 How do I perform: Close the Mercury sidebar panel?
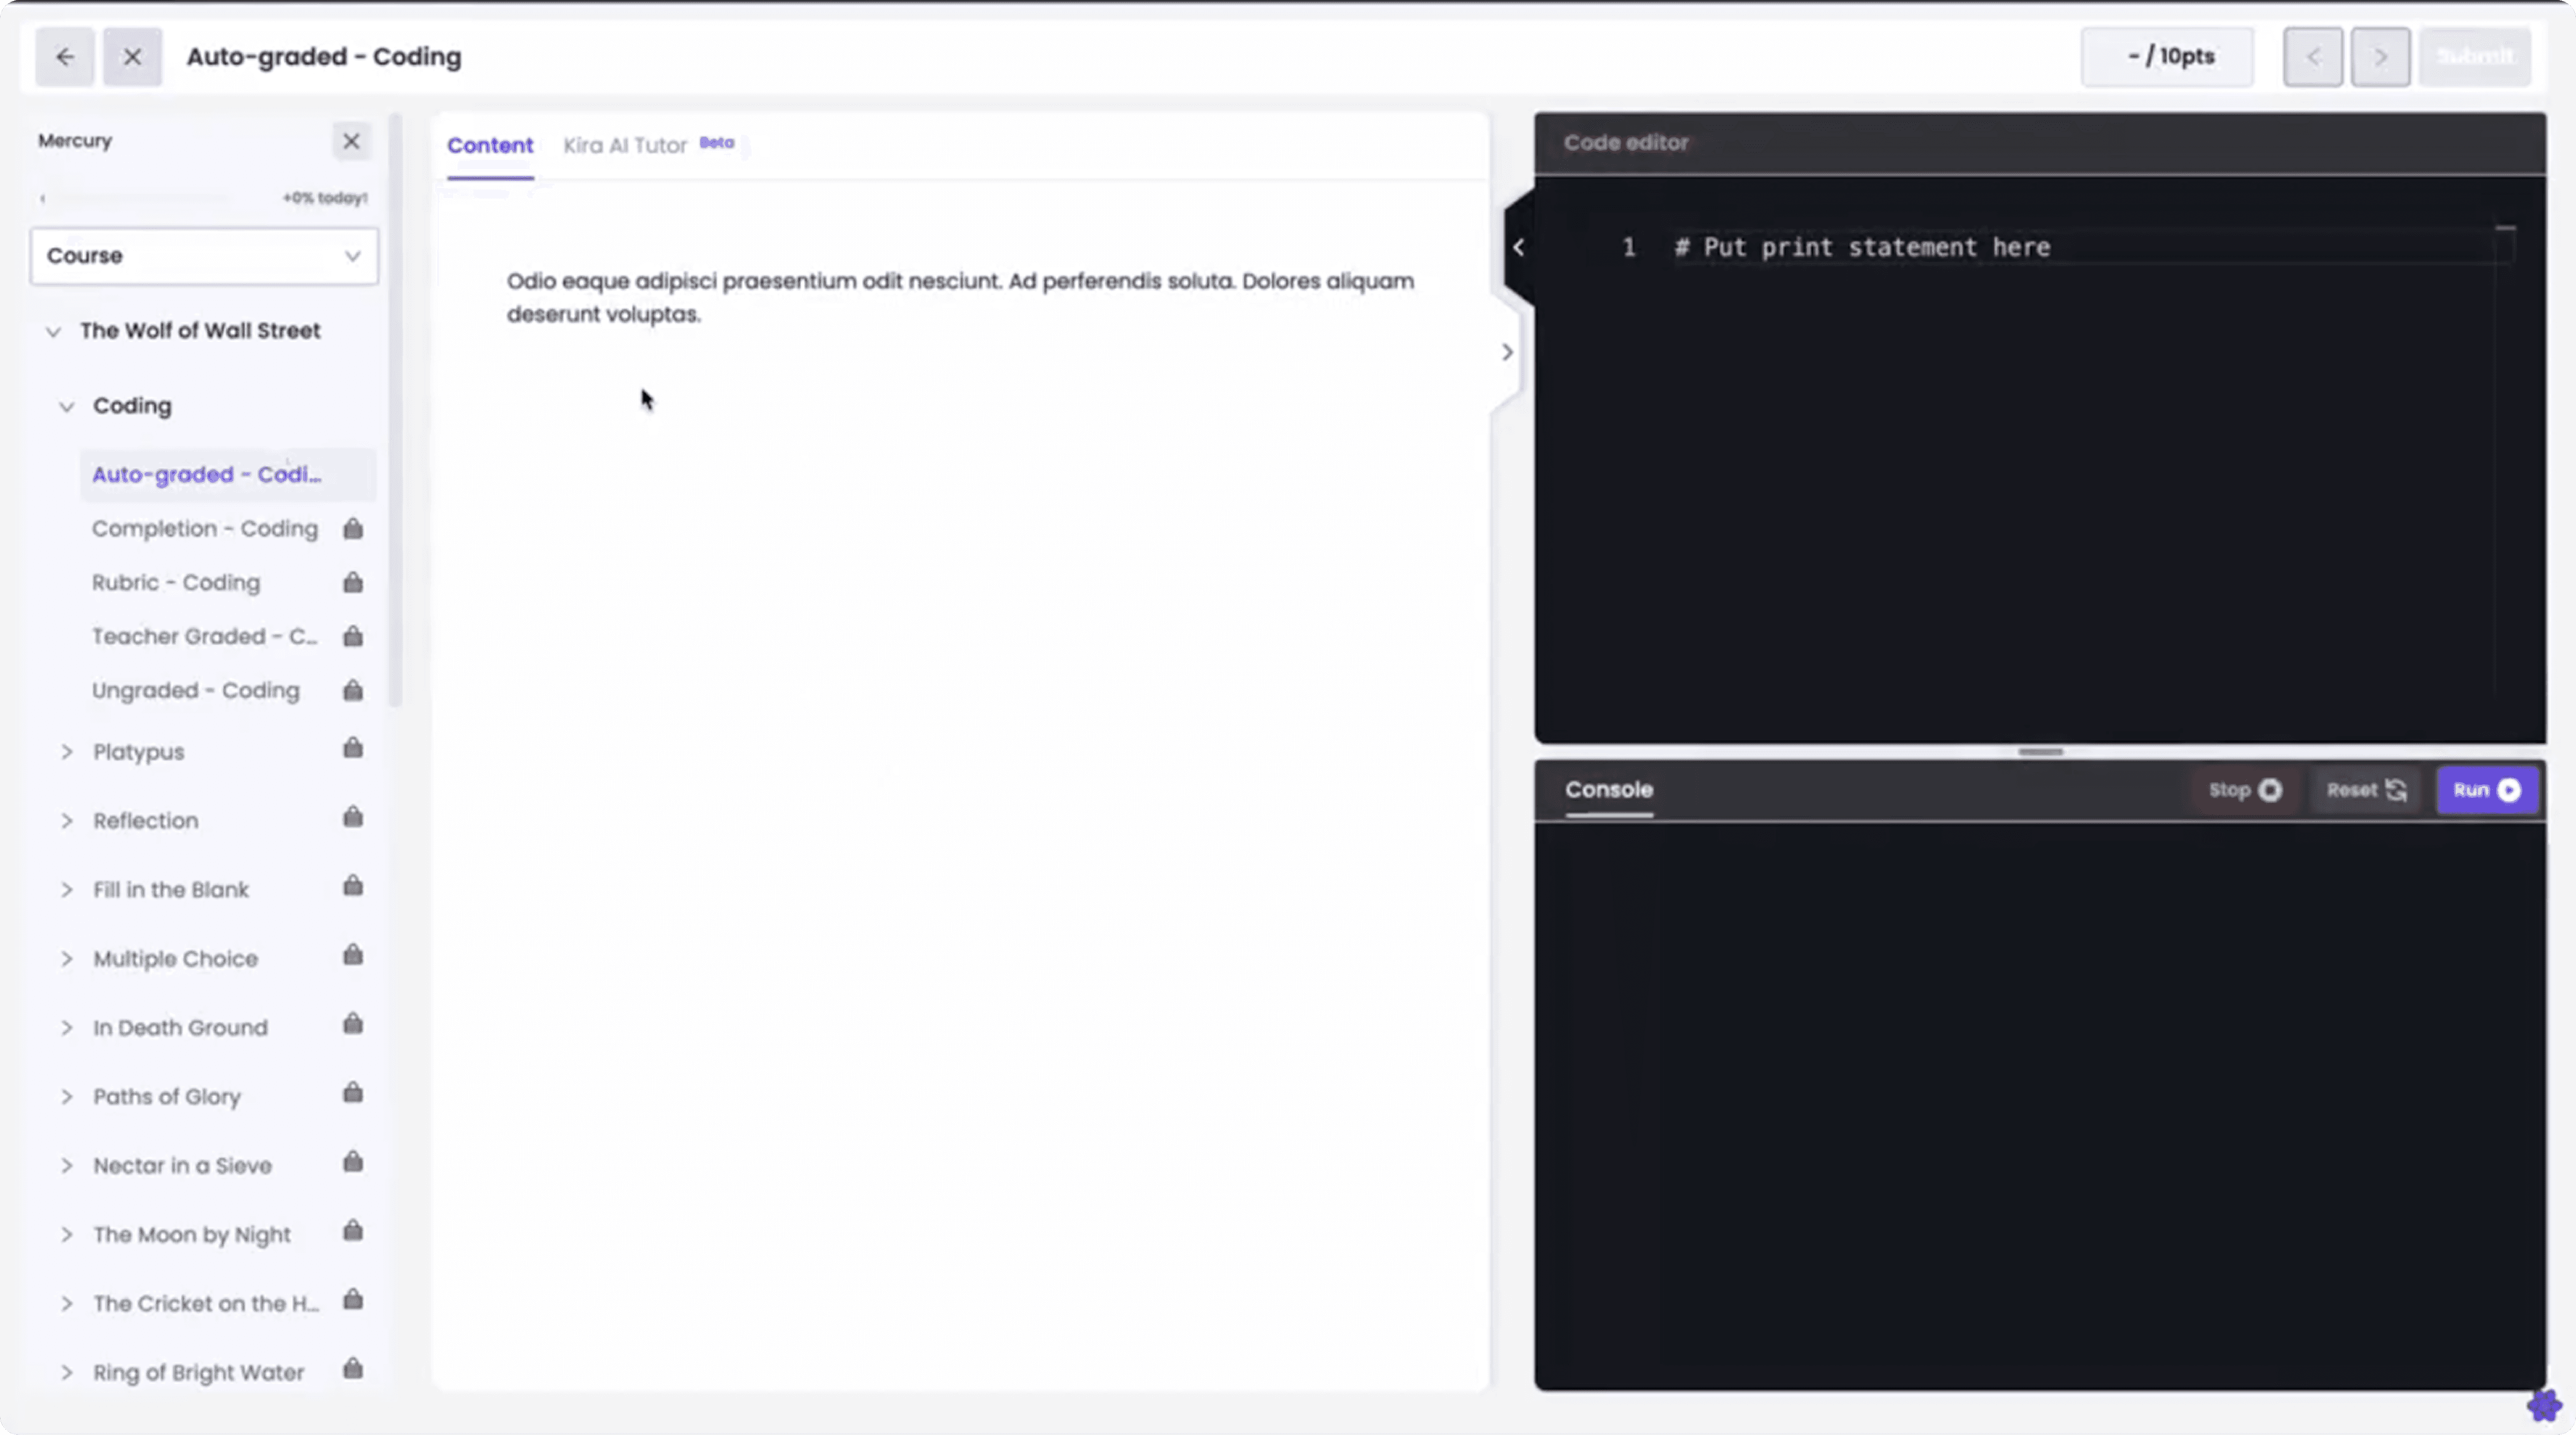351,141
